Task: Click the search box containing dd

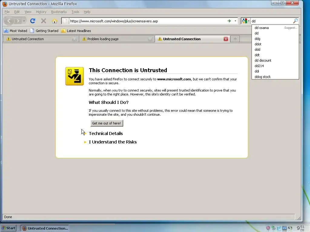Action: 272,21
